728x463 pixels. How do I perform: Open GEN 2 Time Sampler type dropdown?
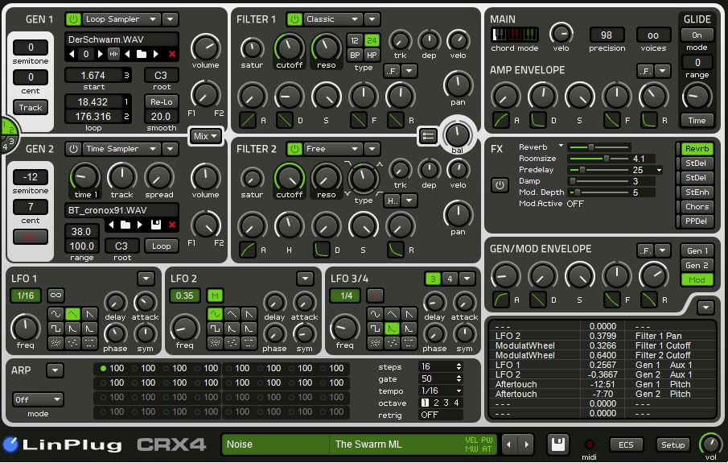tap(121, 149)
